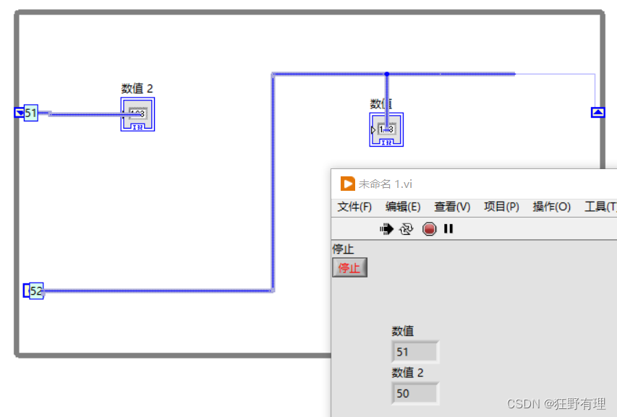
Task: Select the 数值 indicator terminal in the diagram
Action: [x=386, y=129]
